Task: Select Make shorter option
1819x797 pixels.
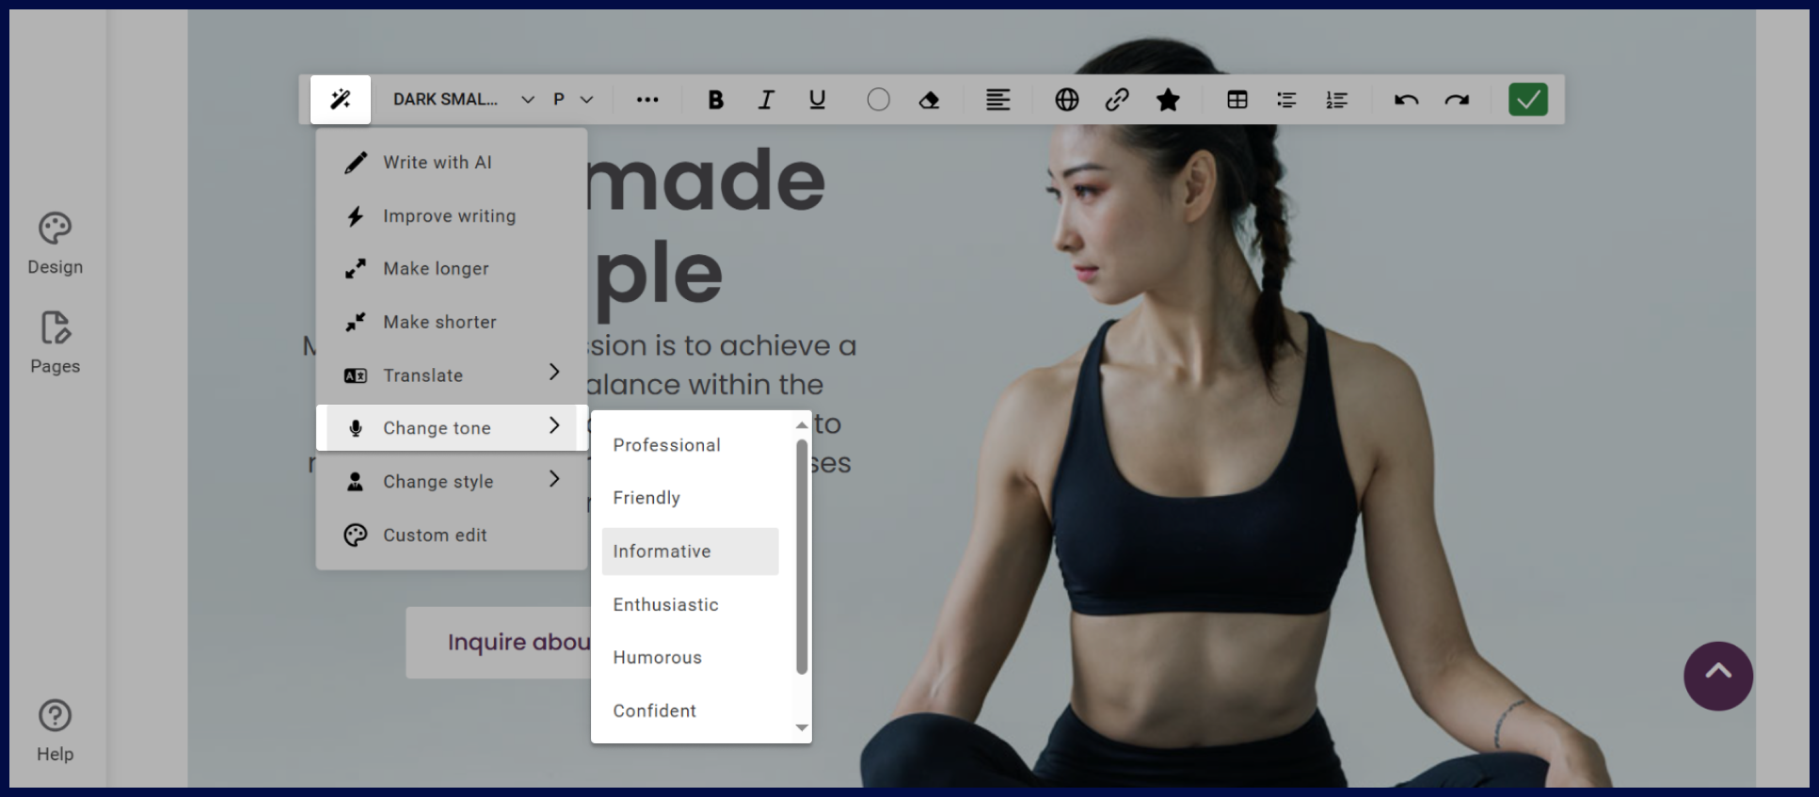Action: (452, 322)
